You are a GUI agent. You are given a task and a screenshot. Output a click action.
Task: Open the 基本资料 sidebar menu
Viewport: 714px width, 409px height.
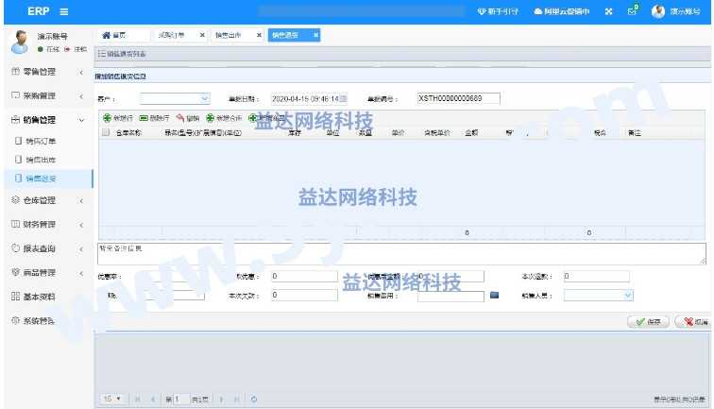click(x=47, y=297)
